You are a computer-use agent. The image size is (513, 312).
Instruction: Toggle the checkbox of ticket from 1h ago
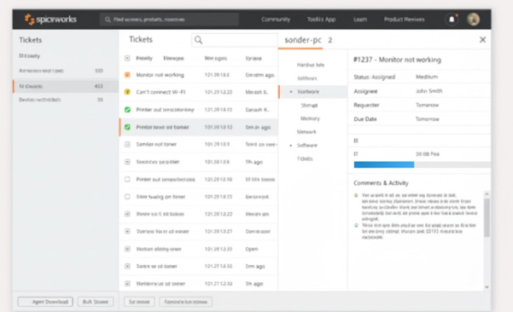pos(127,162)
